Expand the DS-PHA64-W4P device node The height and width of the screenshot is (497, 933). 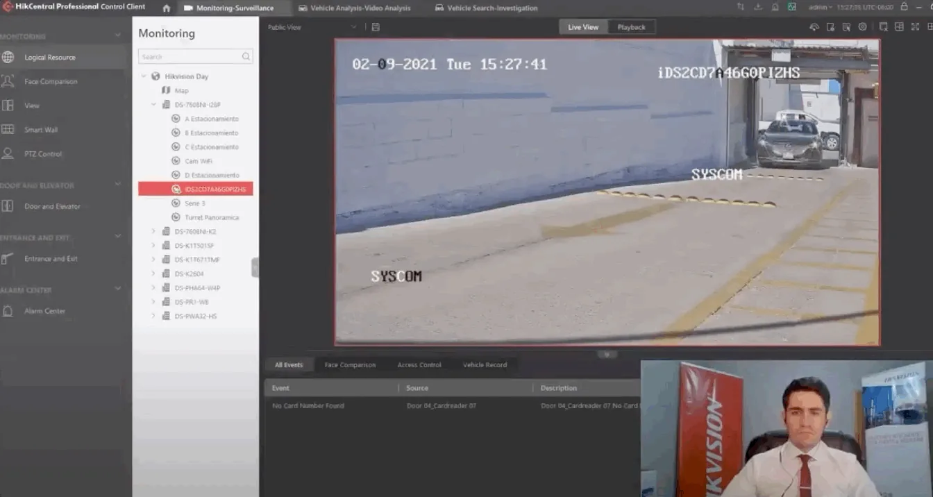pyautogui.click(x=154, y=287)
